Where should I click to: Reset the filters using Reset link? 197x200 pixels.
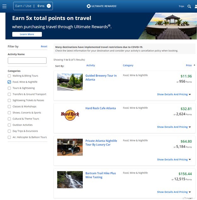[x=44, y=47]
